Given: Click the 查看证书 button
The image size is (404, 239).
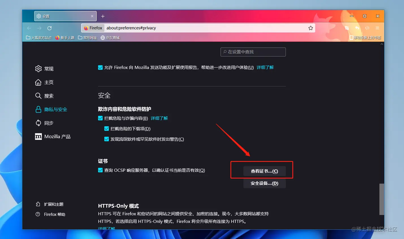Looking at the screenshot, I should (x=265, y=171).
